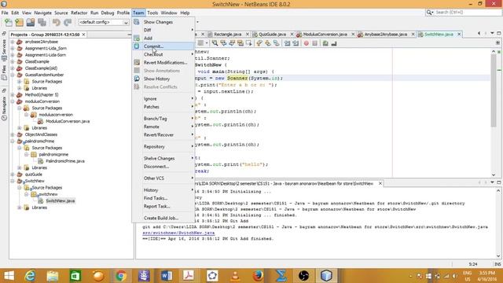Image resolution: width=503 pixels, height=283 pixels.
Task: Open Google Chrome from the taskbar
Action: point(121,276)
